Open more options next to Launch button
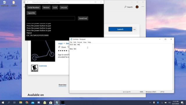Image resolution: width=186 pixels, height=105 pixels. pyautogui.click(x=135, y=29)
